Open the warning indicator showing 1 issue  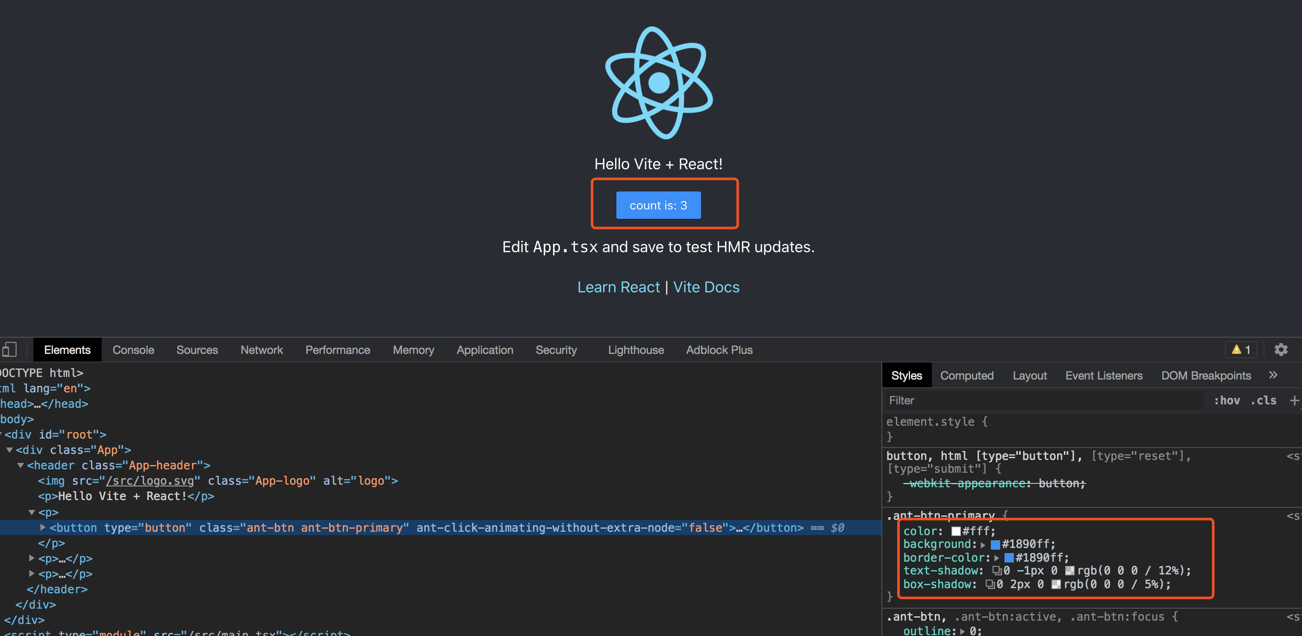(x=1241, y=349)
